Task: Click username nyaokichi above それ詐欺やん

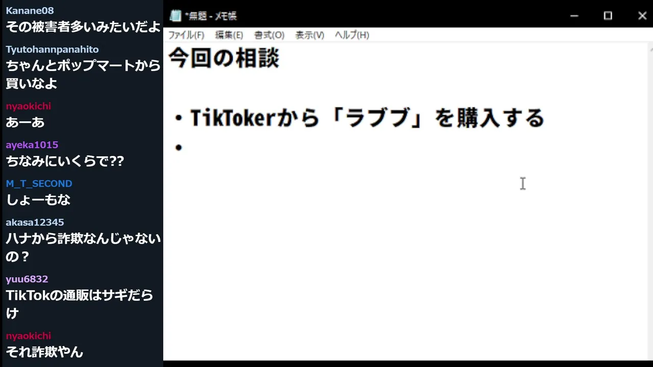Action: tap(28, 336)
